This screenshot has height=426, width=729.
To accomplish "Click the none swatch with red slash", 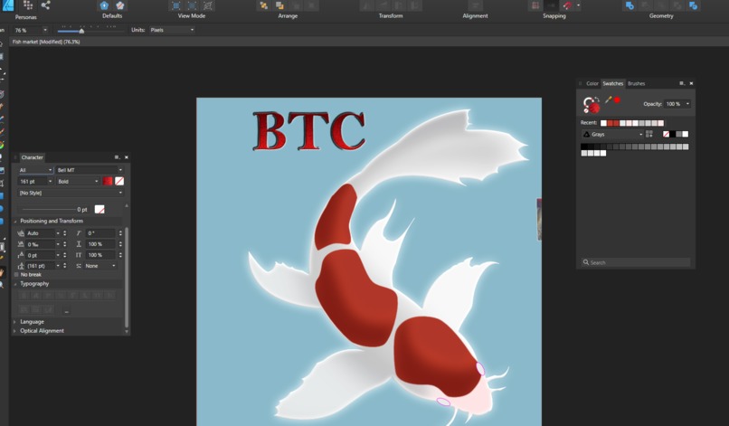I will click(667, 135).
